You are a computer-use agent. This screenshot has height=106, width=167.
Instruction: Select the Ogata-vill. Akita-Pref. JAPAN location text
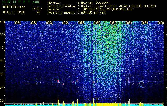pos(118,6)
